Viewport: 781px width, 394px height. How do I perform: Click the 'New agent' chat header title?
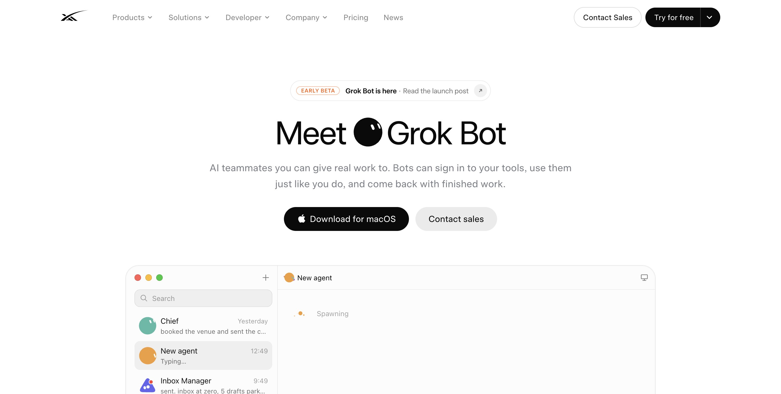(x=314, y=278)
